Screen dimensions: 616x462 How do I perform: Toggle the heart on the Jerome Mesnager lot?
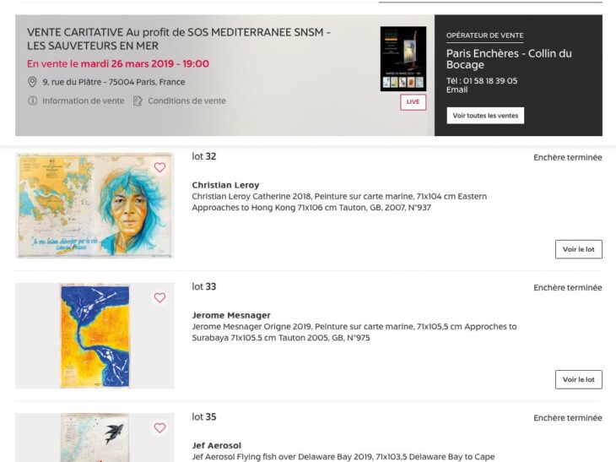[159, 297]
